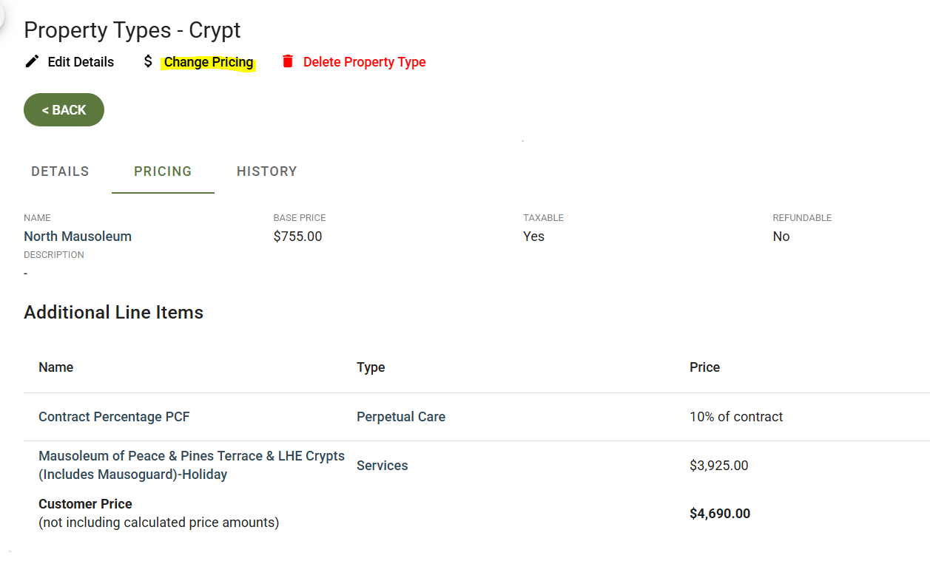The width and height of the screenshot is (930, 561).
Task: Click the Price column header
Action: click(704, 367)
